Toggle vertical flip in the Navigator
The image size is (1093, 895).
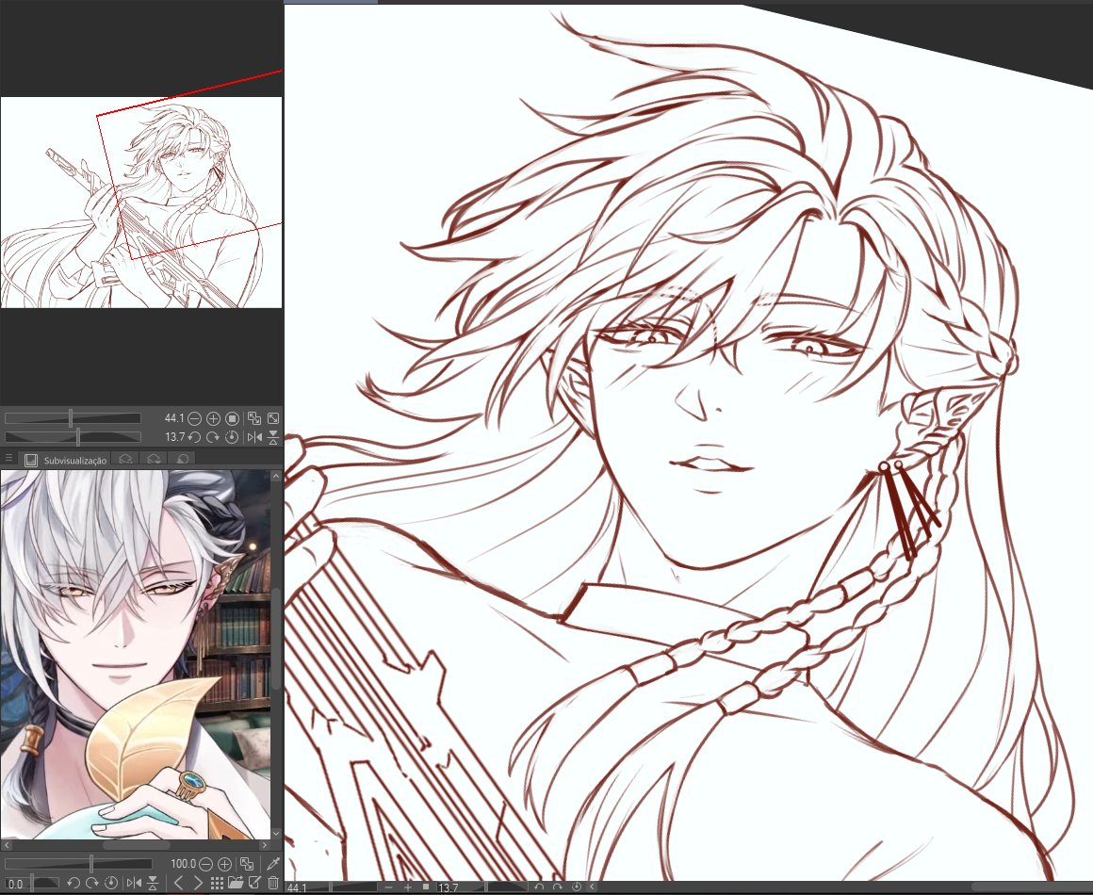(271, 436)
